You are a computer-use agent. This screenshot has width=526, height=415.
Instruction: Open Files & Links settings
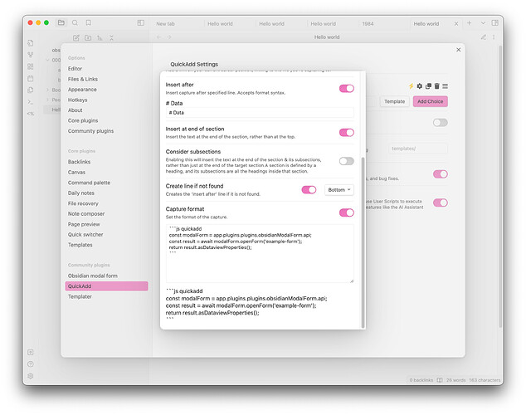(x=83, y=79)
